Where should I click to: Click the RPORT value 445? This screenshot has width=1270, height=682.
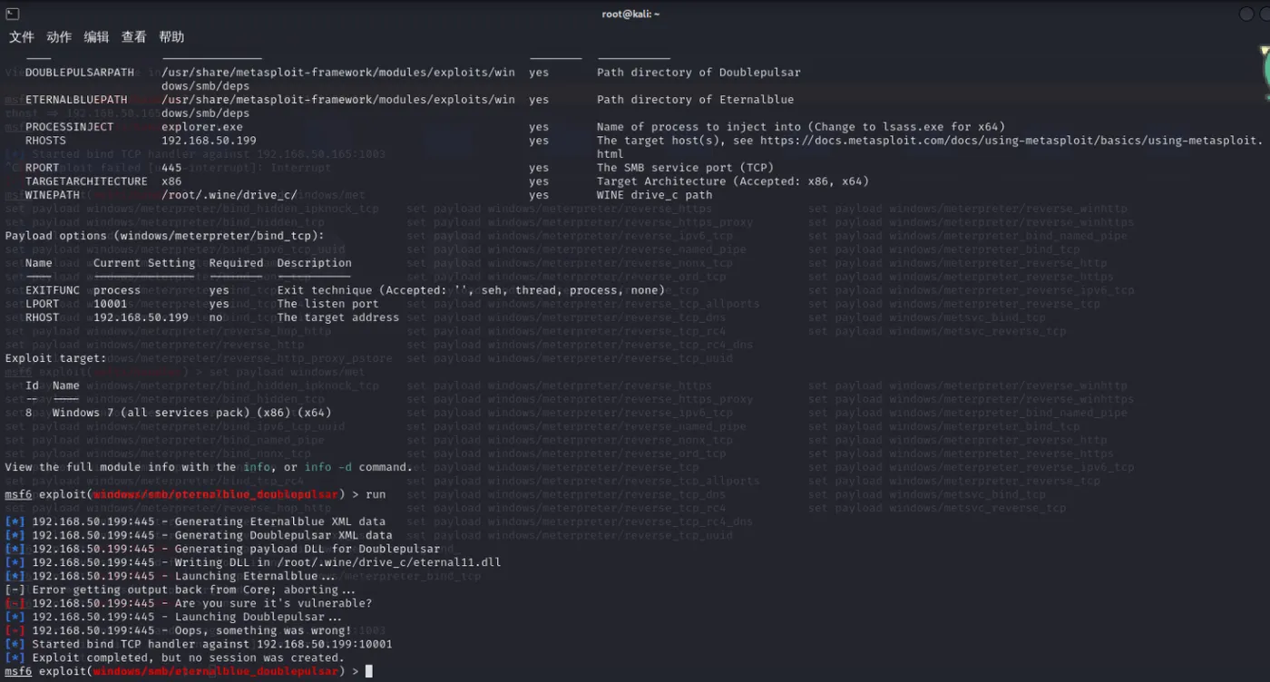171,168
